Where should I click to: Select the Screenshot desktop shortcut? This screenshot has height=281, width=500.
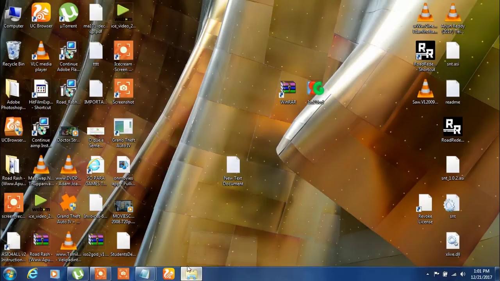123,92
